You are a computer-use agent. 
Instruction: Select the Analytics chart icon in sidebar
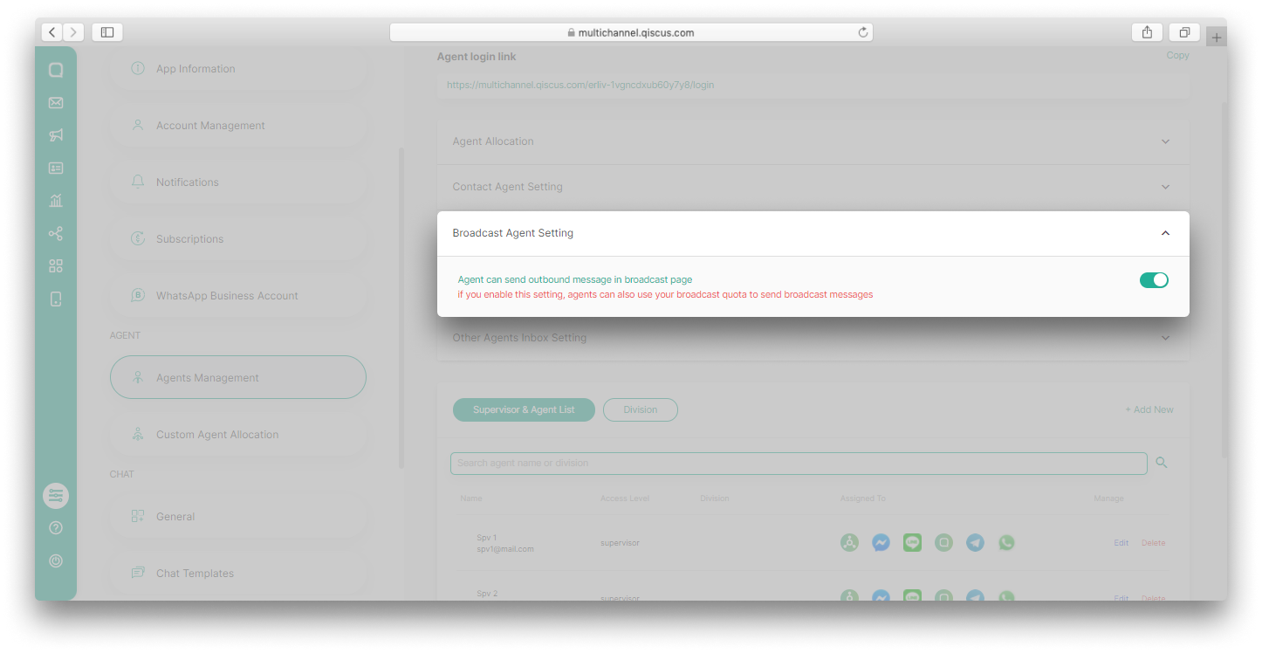pyautogui.click(x=56, y=200)
